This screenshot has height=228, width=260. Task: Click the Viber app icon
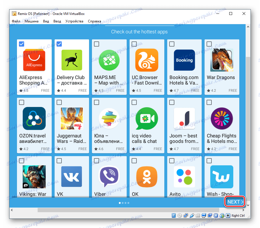tap(109, 177)
